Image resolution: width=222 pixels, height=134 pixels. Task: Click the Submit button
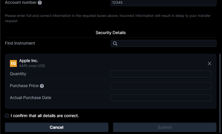click(165, 127)
